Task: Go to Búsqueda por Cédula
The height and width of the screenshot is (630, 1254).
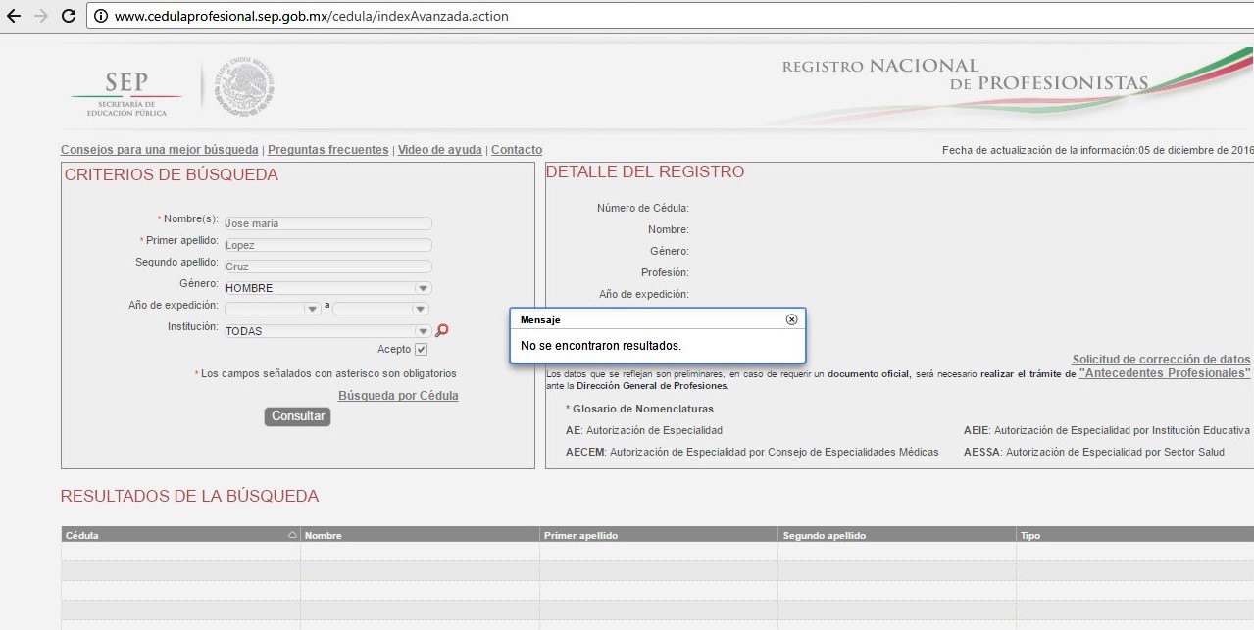Action: point(398,396)
